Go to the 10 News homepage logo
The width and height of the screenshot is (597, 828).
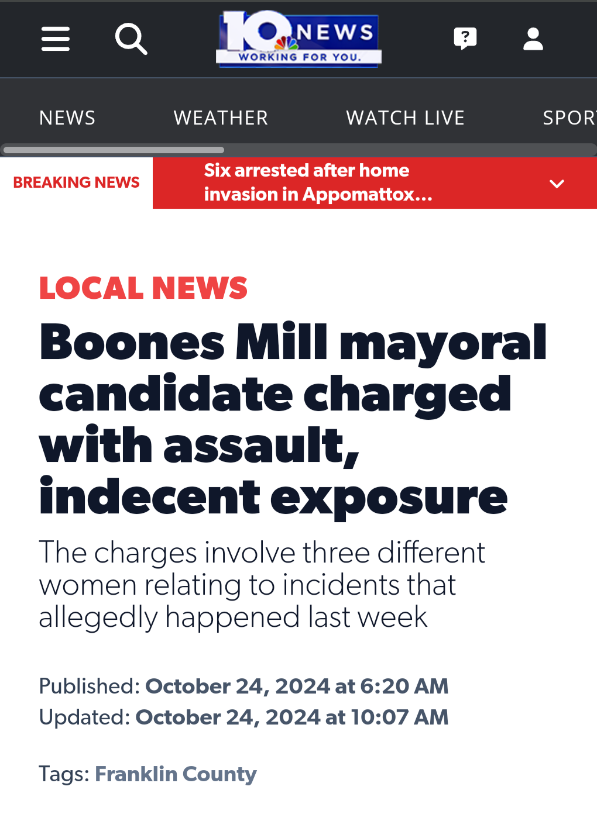coord(298,39)
